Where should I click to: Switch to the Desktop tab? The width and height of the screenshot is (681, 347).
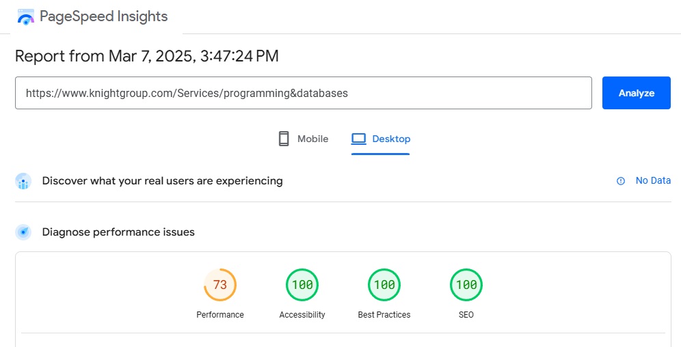click(380, 139)
